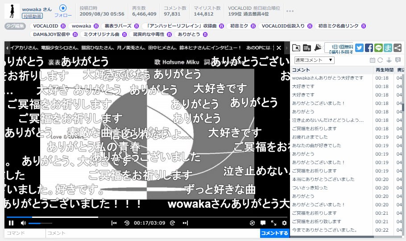Pause the video playback

11,223
